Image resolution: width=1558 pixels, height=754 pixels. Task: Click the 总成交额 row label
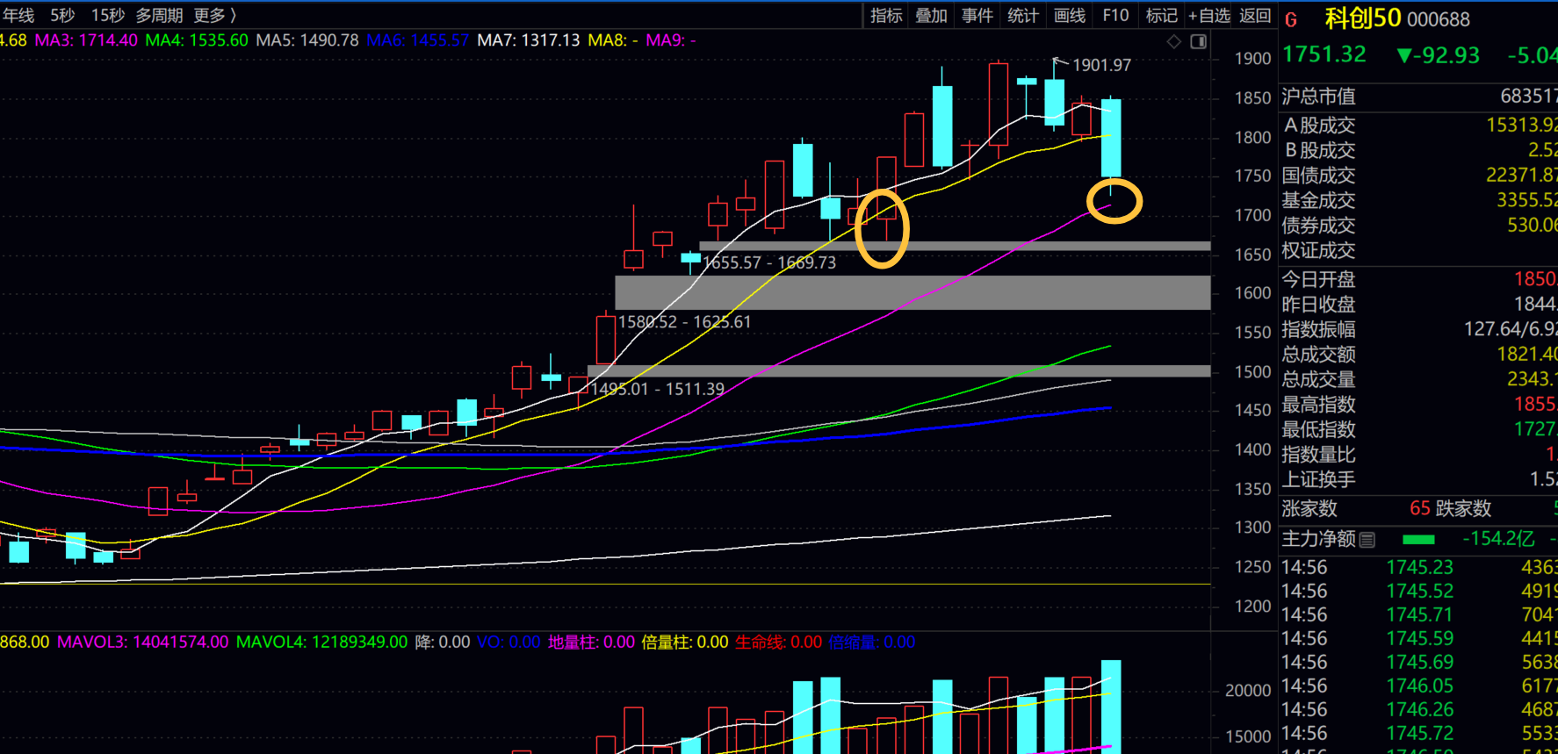tap(1318, 355)
